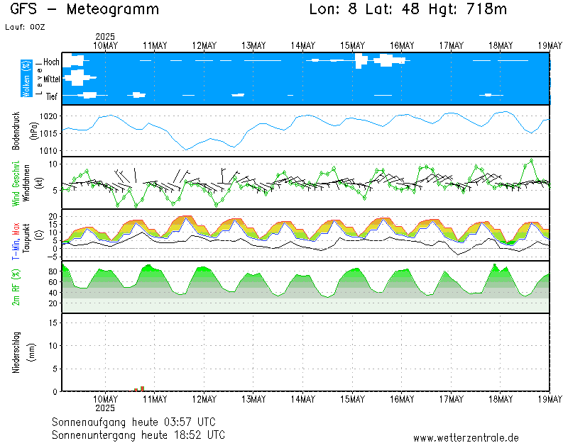Click the "(C)" temperature unit label

coord(39,235)
